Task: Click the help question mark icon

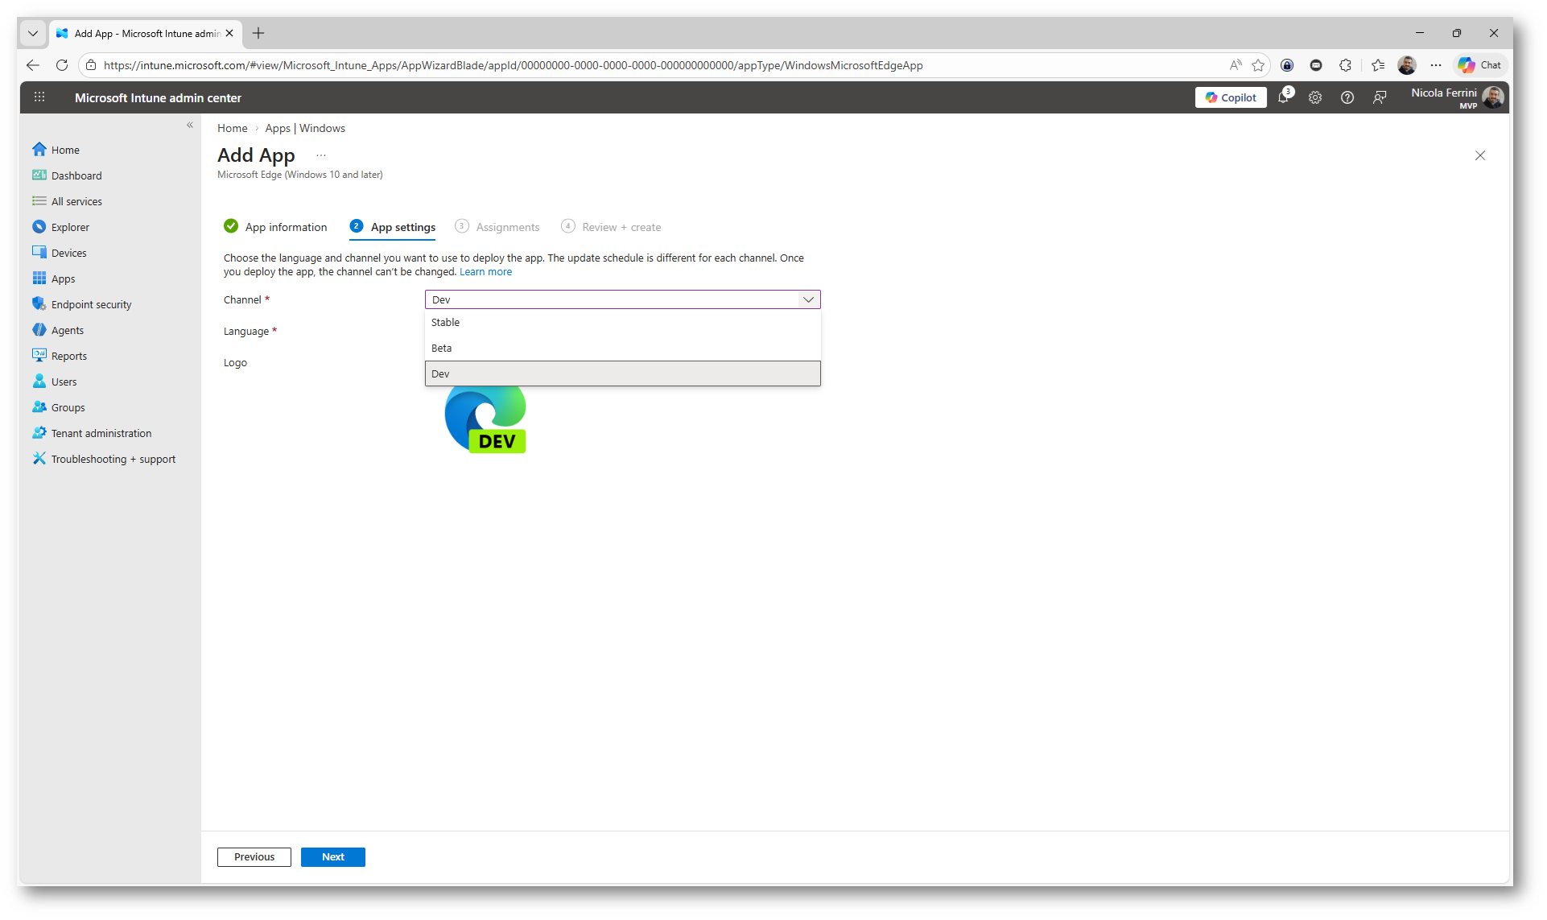Action: click(1347, 97)
